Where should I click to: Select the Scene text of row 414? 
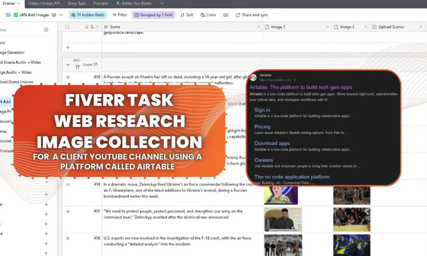(178, 190)
